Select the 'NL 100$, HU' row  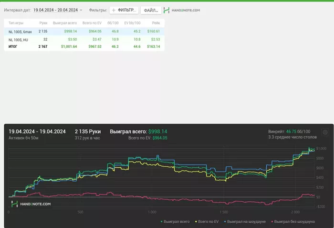84,40
